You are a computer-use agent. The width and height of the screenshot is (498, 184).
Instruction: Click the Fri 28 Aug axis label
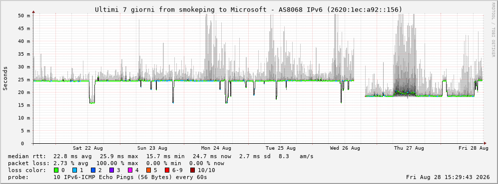473,148
